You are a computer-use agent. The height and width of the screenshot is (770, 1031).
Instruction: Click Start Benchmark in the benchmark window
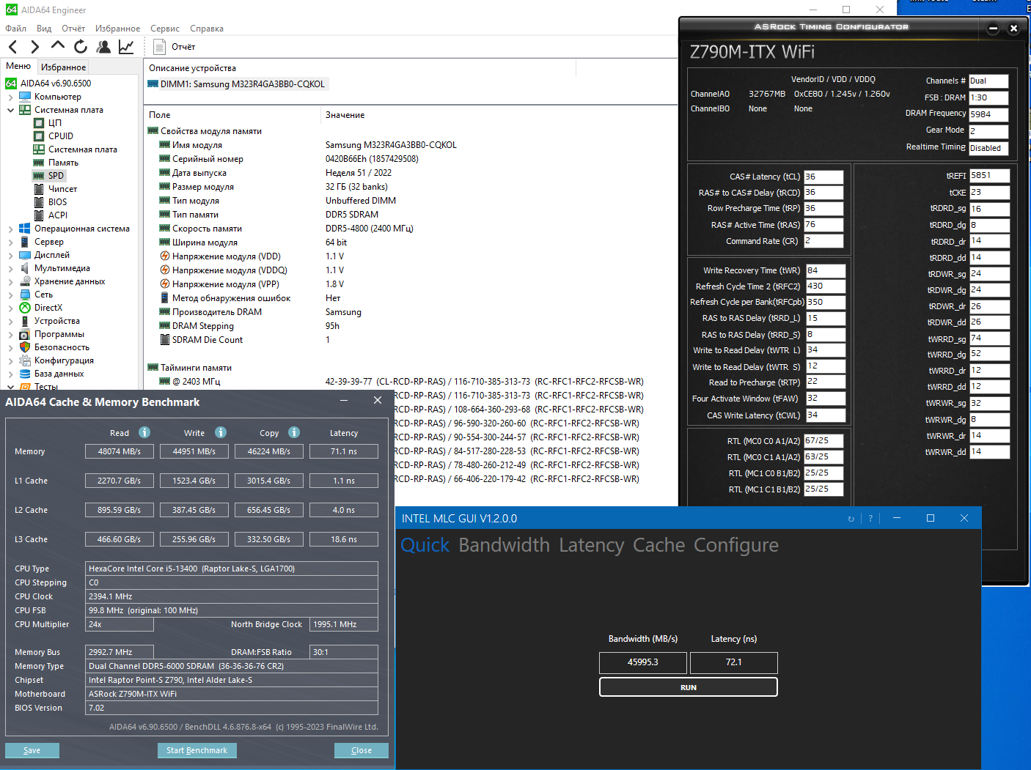tap(197, 750)
